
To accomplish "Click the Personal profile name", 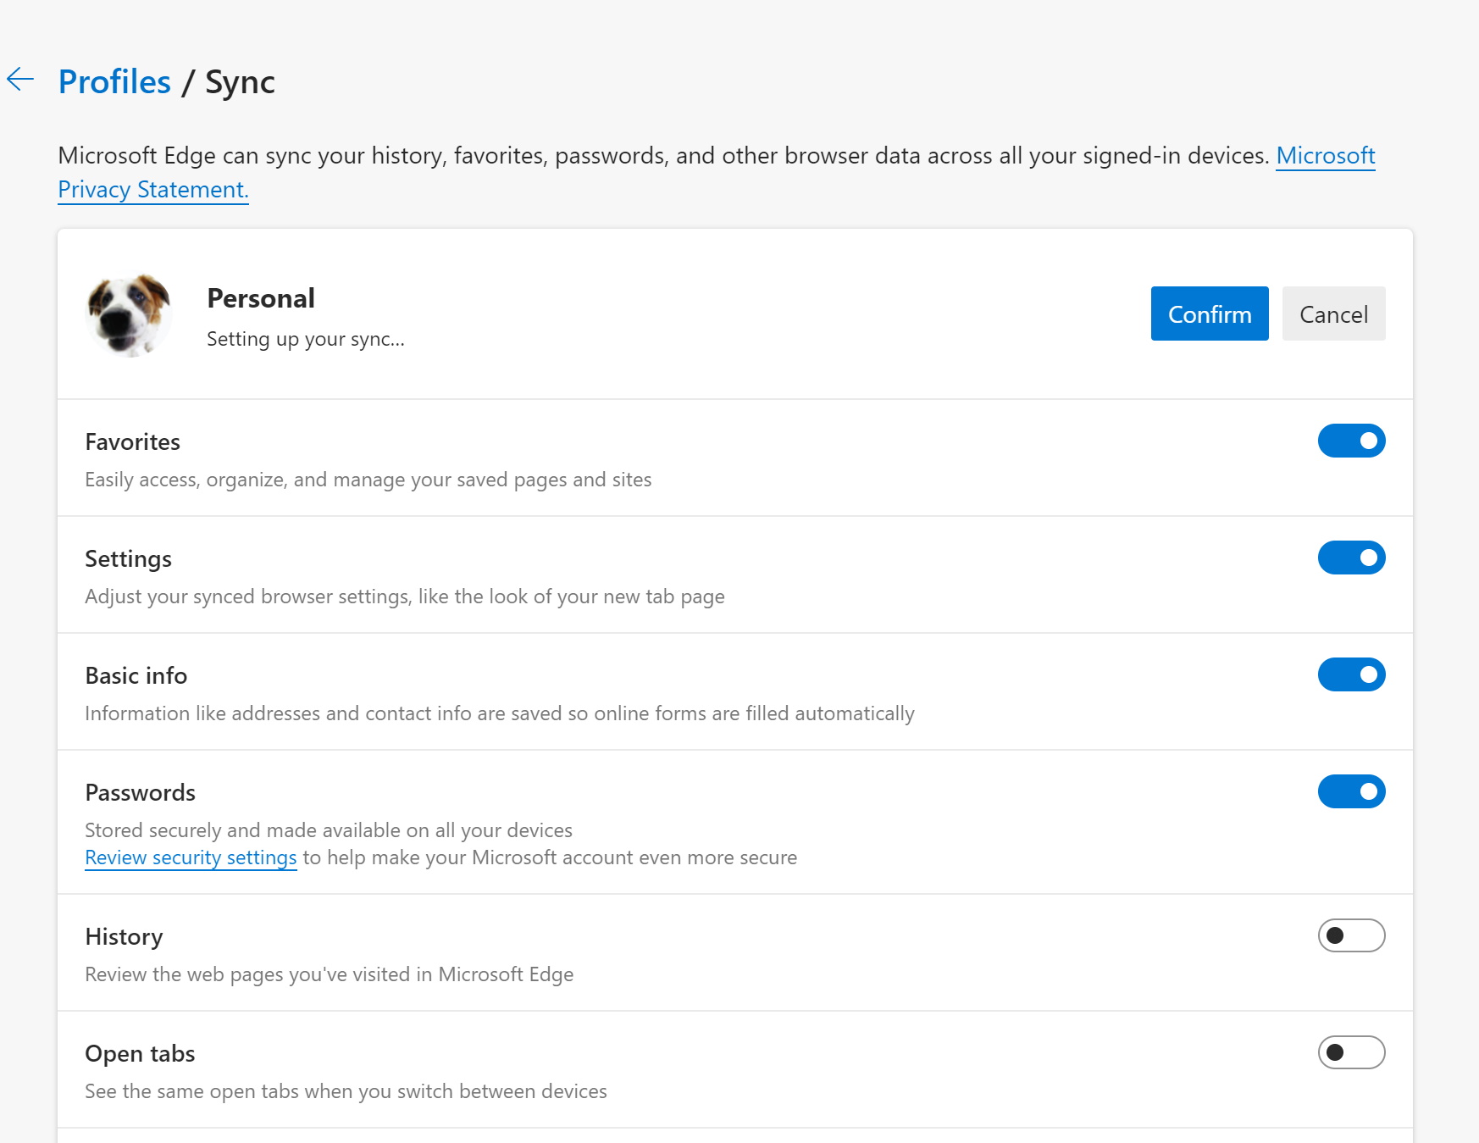I will point(261,298).
